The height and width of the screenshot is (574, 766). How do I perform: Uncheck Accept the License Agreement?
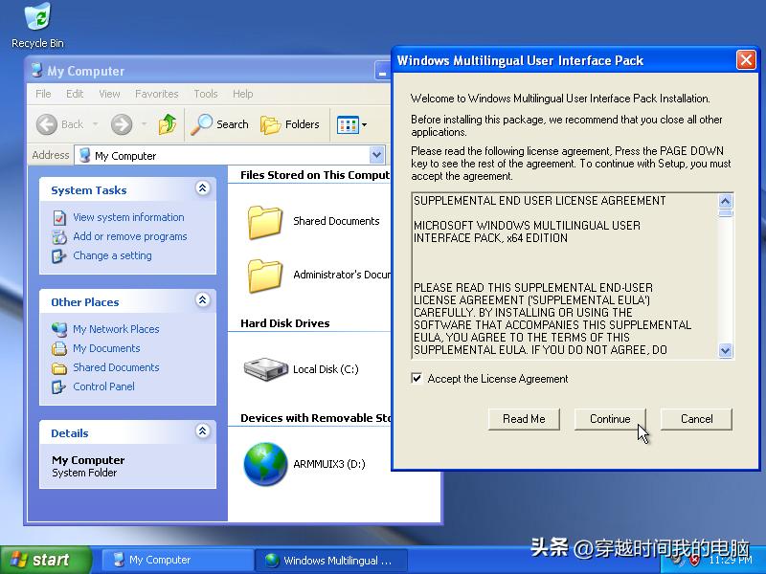[x=417, y=378]
